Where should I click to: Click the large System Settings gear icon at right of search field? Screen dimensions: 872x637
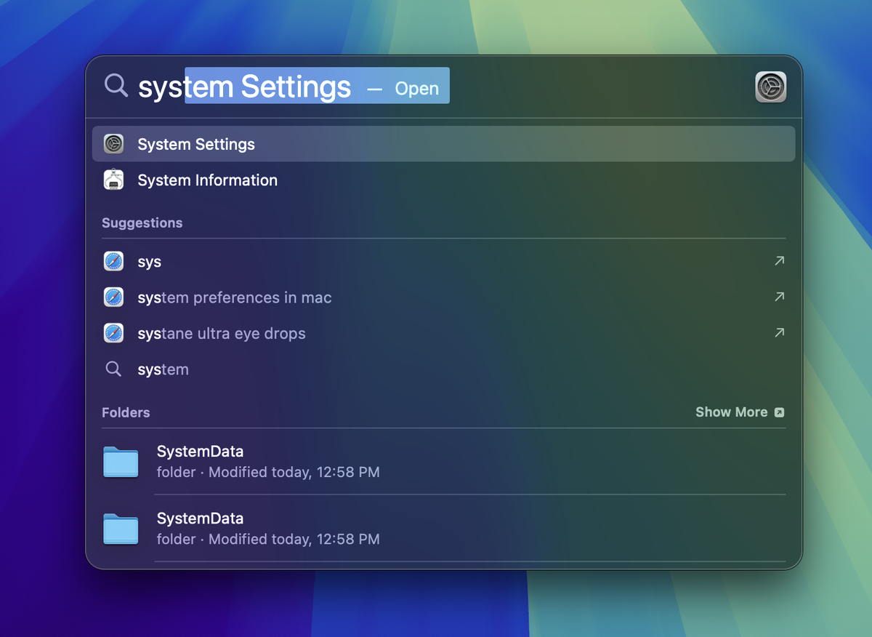tap(770, 87)
